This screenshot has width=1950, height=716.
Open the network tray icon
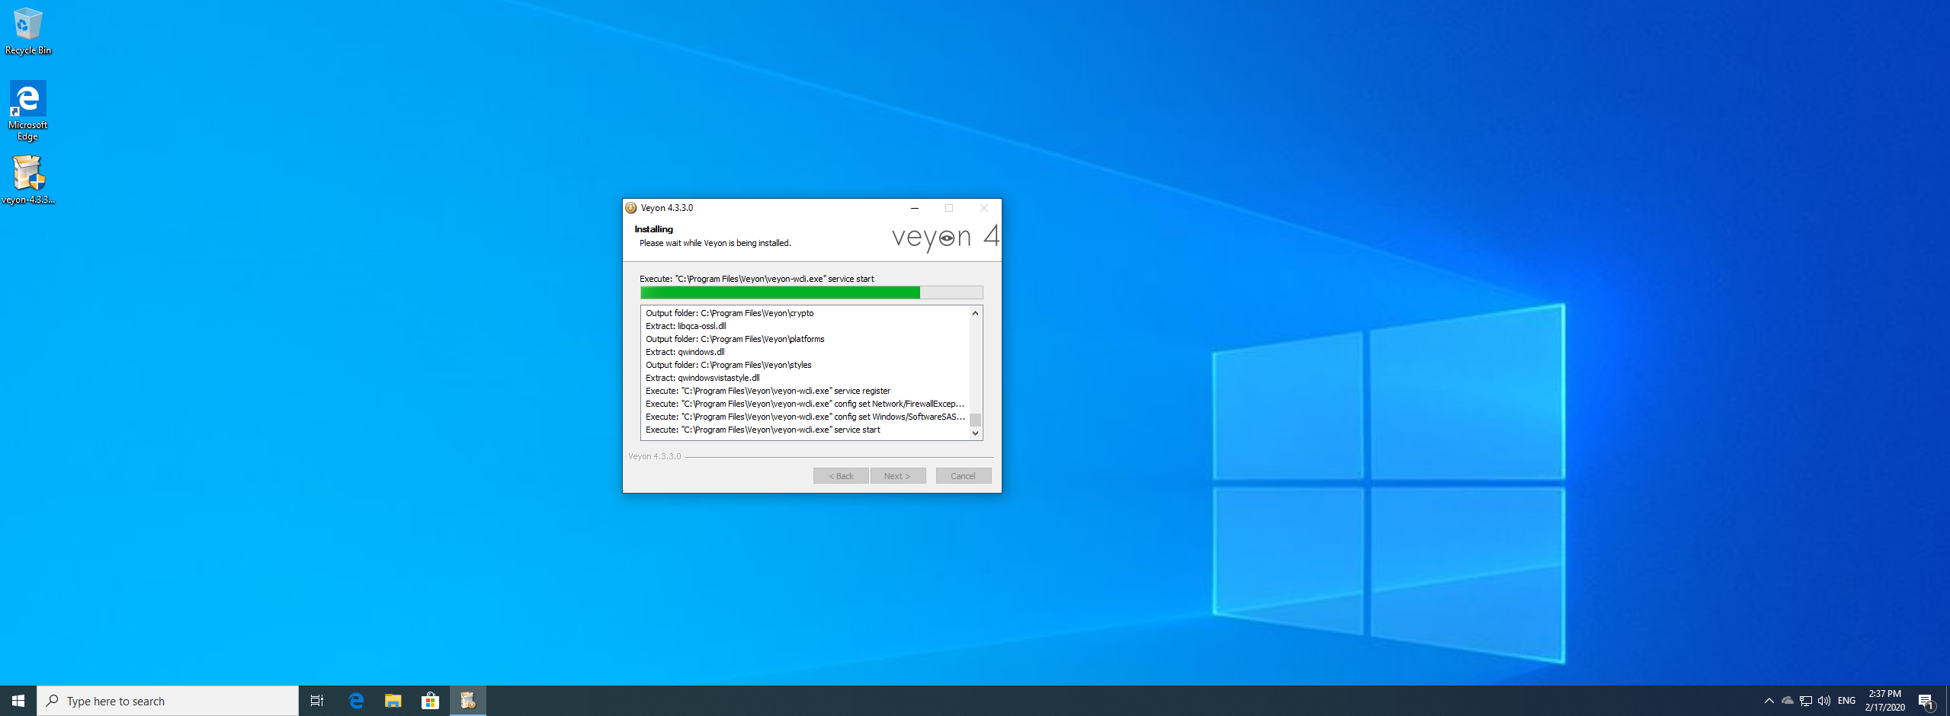[x=1805, y=701]
